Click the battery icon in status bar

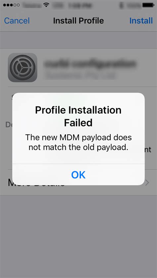(148, 5)
